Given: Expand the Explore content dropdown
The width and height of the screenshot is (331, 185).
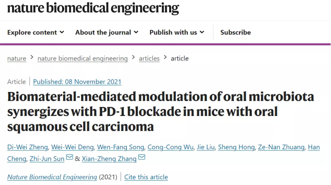Looking at the screenshot, I should [36, 33].
